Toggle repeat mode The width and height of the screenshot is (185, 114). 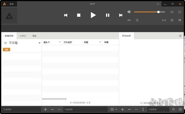tap(172, 20)
